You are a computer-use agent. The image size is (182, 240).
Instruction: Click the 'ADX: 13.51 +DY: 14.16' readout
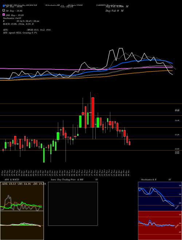click(17, 184)
